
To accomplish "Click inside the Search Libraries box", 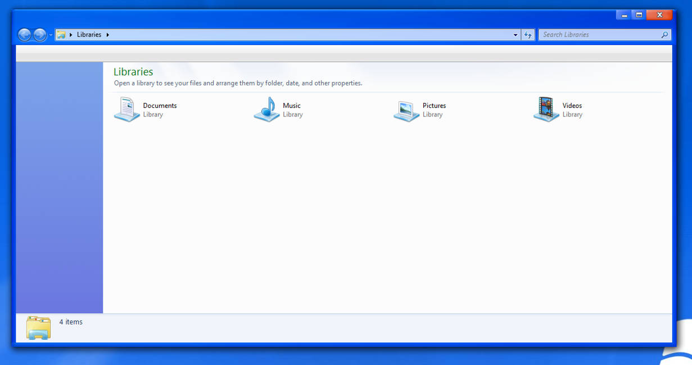I will (596, 34).
